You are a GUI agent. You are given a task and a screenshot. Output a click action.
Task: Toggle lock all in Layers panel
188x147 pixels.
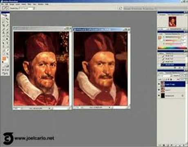171,79
